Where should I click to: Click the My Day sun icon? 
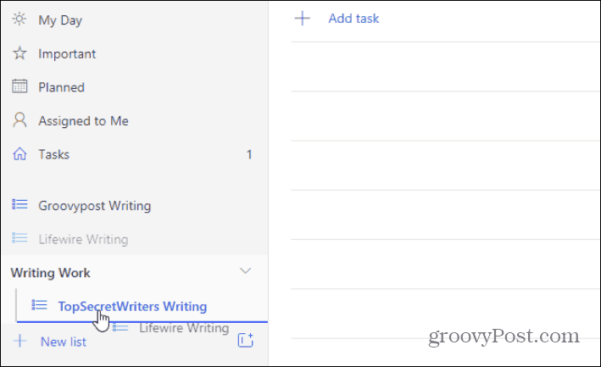19,19
